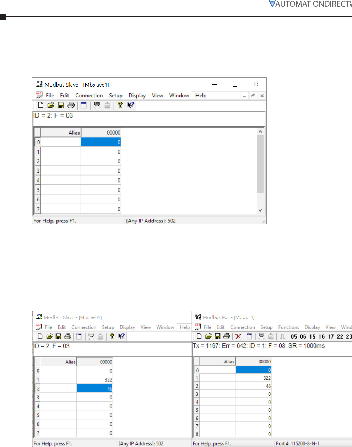The image size is (352, 447).
Task: Click scrollbar up arrow in top Modbus Slave
Action: click(x=260, y=131)
